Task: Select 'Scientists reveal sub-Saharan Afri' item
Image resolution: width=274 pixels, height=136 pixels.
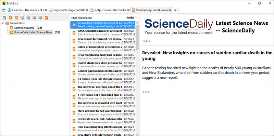Action: pyautogui.click(x=103, y=121)
